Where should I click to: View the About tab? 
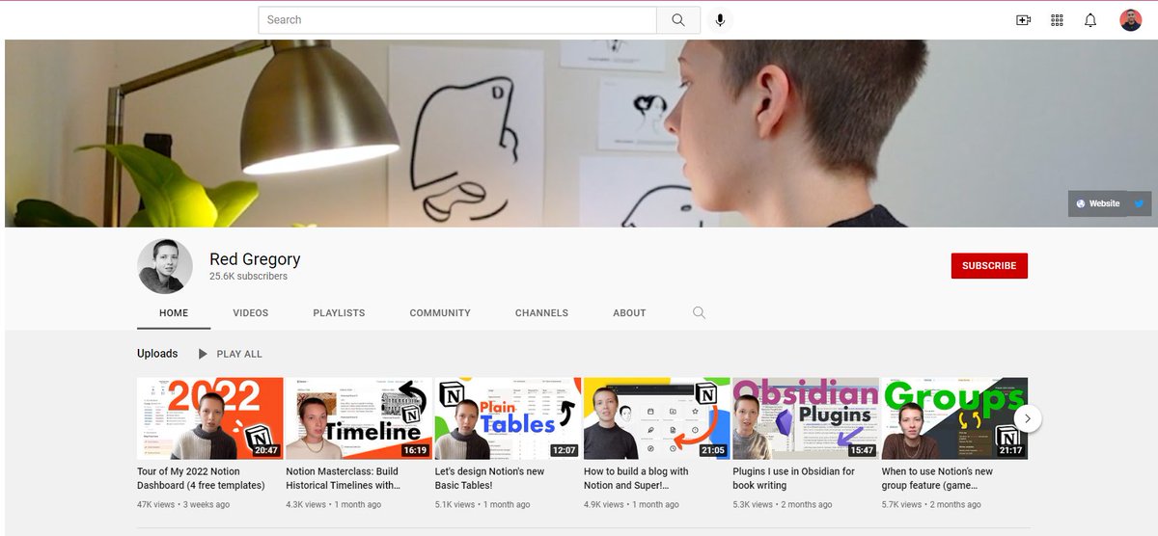pyautogui.click(x=629, y=313)
